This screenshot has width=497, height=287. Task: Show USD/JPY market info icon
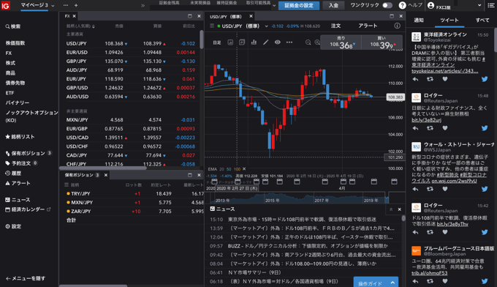(397, 26)
